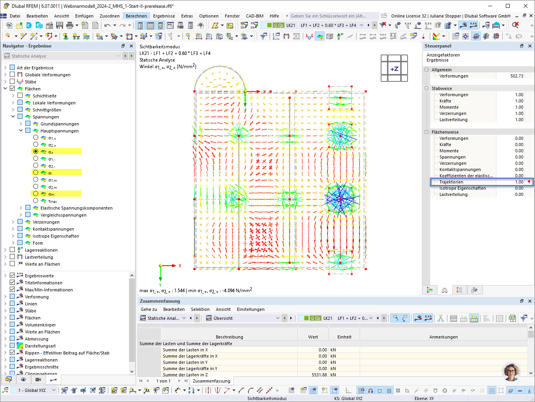Open the load combination LK21 dropdown in toolbar
Image resolution: width=535 pixels, height=402 pixels.
362,25
